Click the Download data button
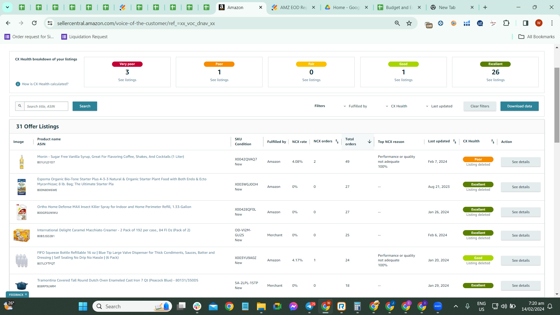The height and width of the screenshot is (315, 560). pyautogui.click(x=519, y=106)
